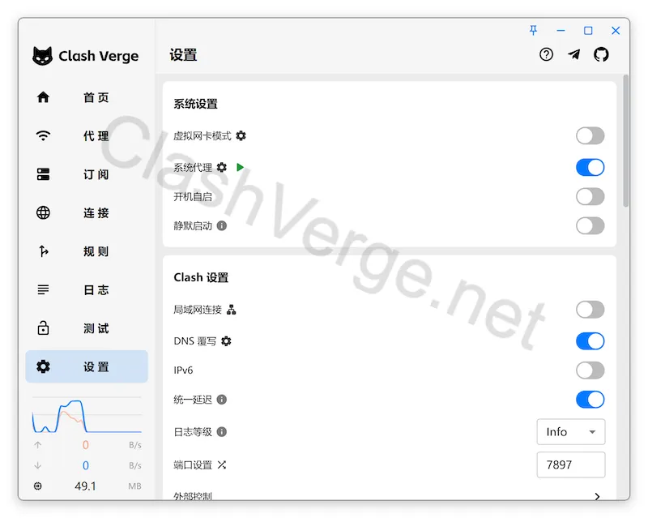Go to 订阅 page
This screenshot has width=648, height=518.
(x=87, y=174)
